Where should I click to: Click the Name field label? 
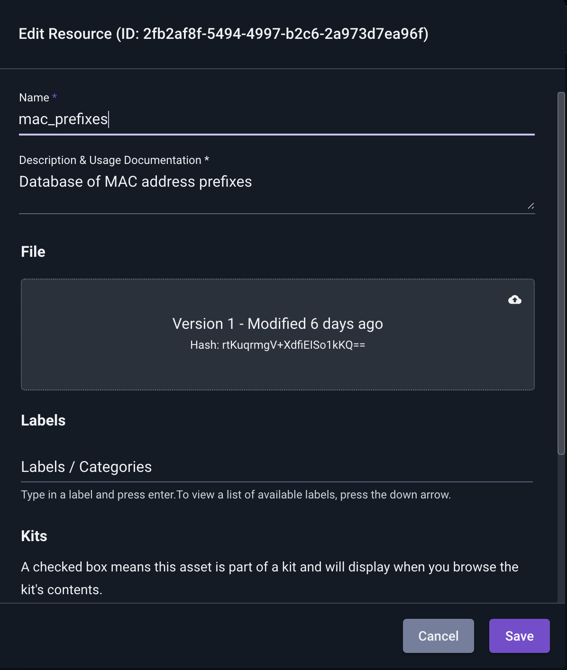coord(34,98)
